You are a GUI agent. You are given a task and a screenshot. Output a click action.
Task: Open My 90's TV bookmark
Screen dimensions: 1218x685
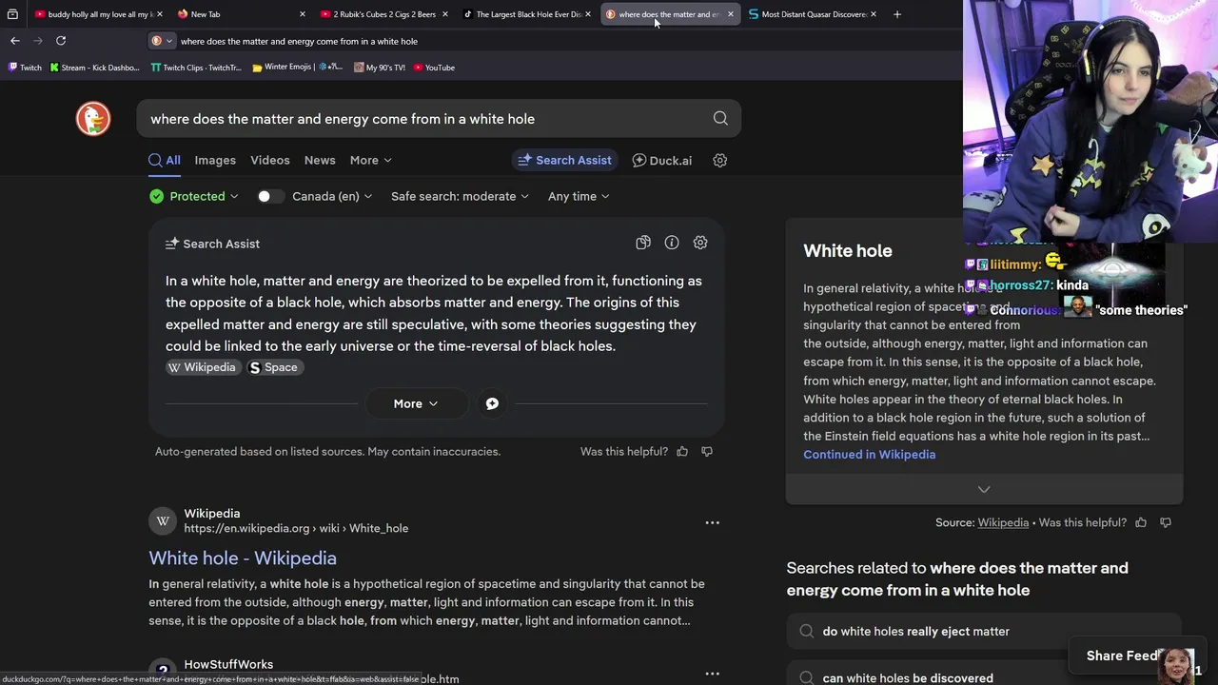[379, 68]
